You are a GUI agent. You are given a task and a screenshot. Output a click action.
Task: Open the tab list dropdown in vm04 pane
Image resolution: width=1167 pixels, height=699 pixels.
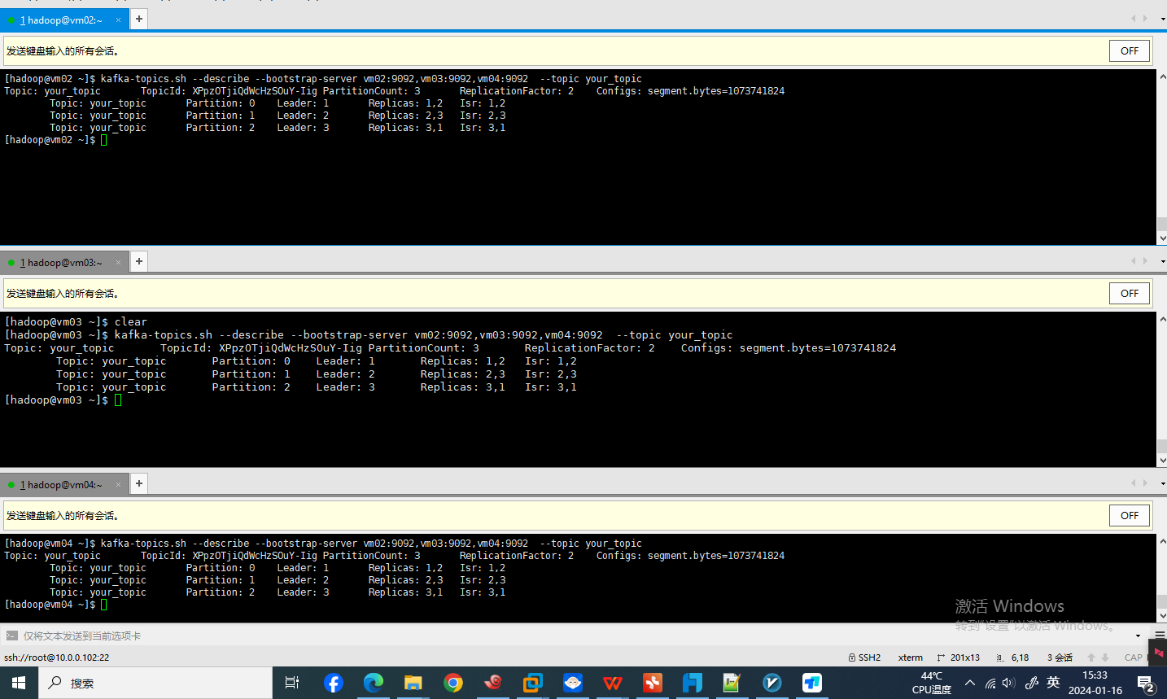(1162, 483)
